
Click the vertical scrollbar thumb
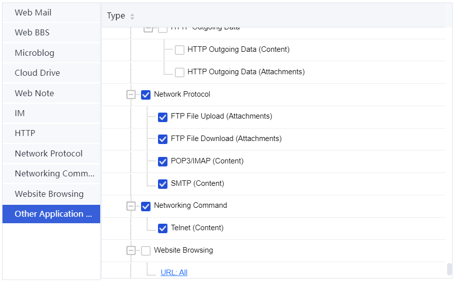tap(449, 269)
